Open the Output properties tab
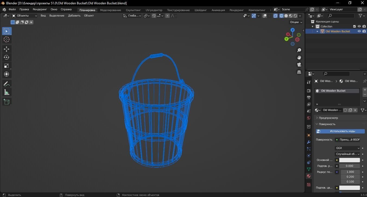This screenshot has height=197, width=367. tap(309, 97)
